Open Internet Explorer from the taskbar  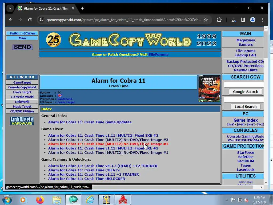coord(90,200)
